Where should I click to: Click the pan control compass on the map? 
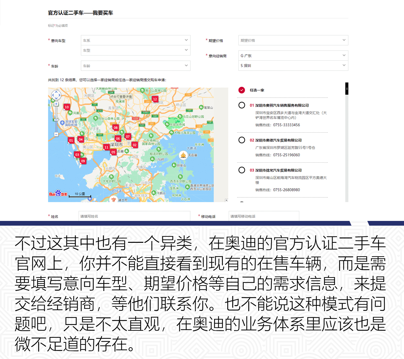pos(56,95)
